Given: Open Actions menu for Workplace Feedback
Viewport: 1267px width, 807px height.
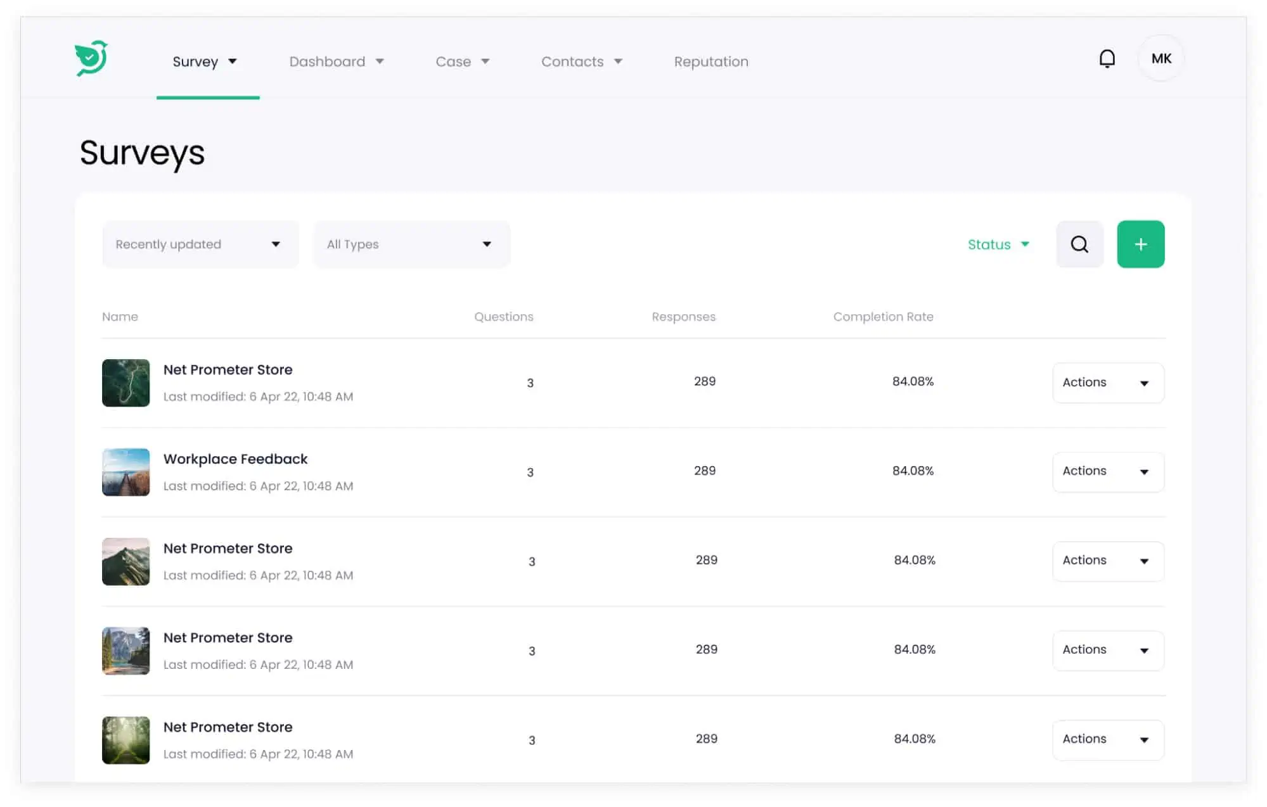Looking at the screenshot, I should pos(1107,472).
